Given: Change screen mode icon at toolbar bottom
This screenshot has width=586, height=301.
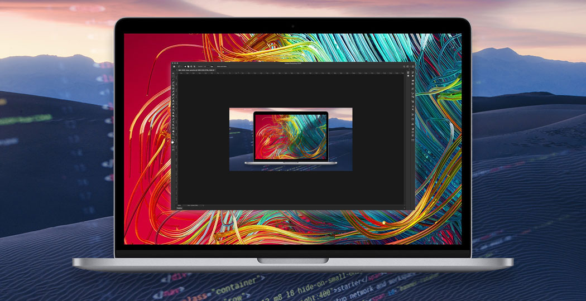Looking at the screenshot, I should pos(173,150).
